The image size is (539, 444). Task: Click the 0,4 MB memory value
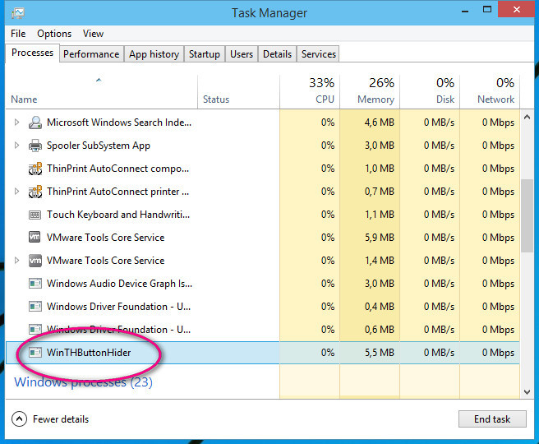coord(379,307)
